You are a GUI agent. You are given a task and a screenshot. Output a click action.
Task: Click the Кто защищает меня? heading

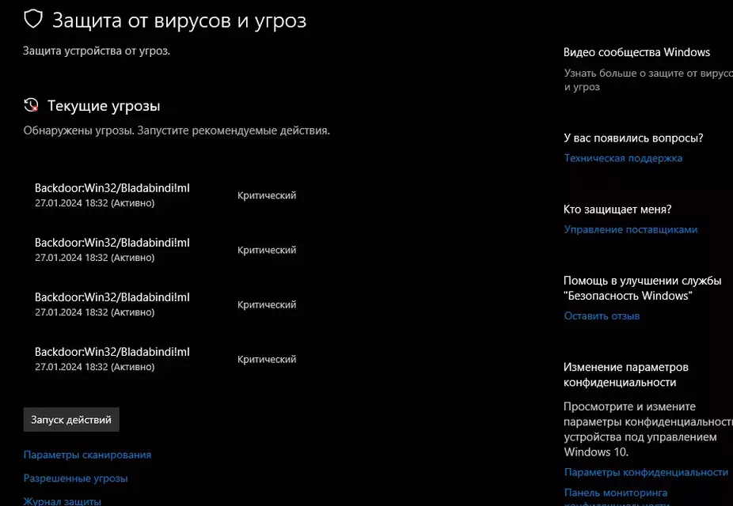point(617,210)
